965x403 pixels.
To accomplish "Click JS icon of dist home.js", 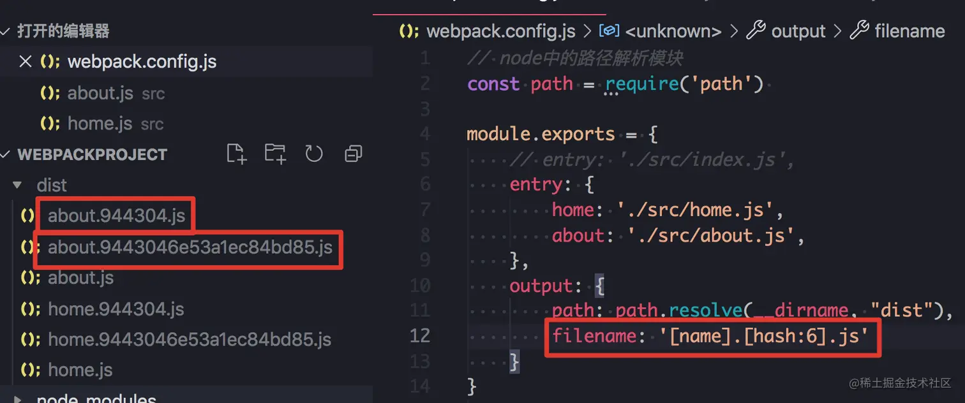I will coord(31,370).
